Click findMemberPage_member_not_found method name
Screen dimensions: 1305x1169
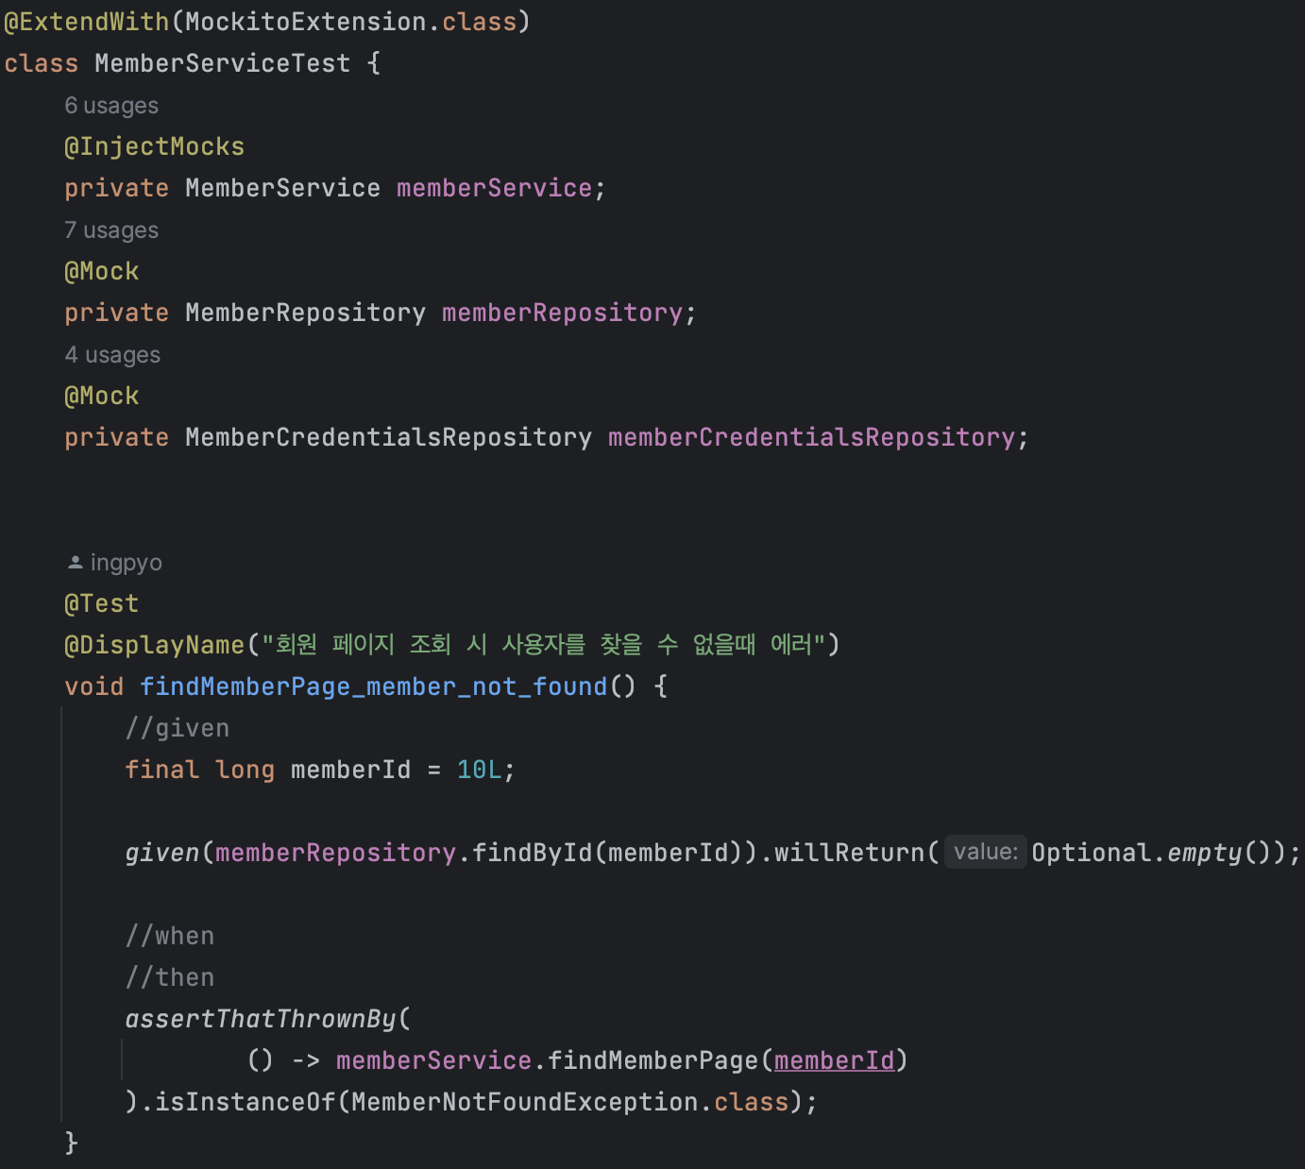[373, 686]
